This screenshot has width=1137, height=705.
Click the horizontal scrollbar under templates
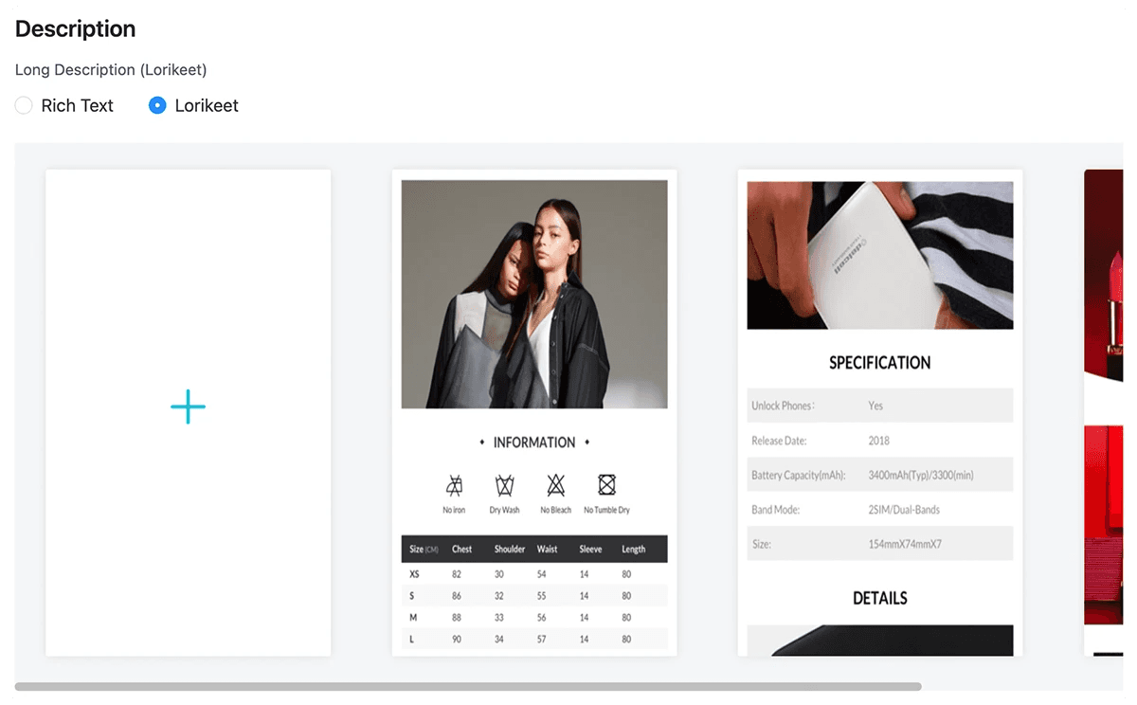click(468, 686)
